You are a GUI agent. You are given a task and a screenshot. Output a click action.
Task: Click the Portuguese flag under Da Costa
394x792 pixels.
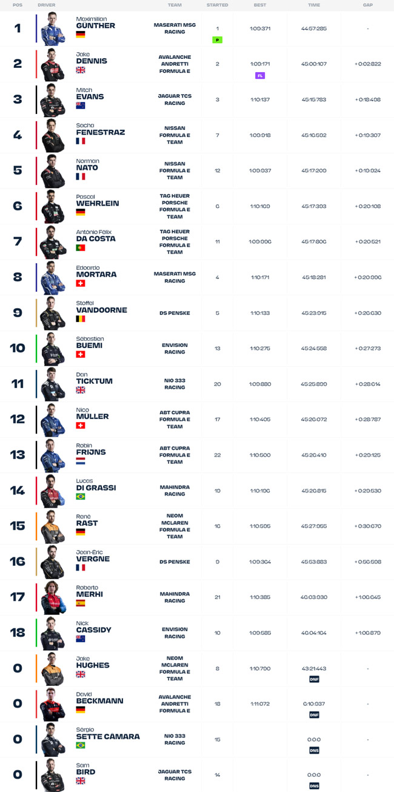point(80,247)
